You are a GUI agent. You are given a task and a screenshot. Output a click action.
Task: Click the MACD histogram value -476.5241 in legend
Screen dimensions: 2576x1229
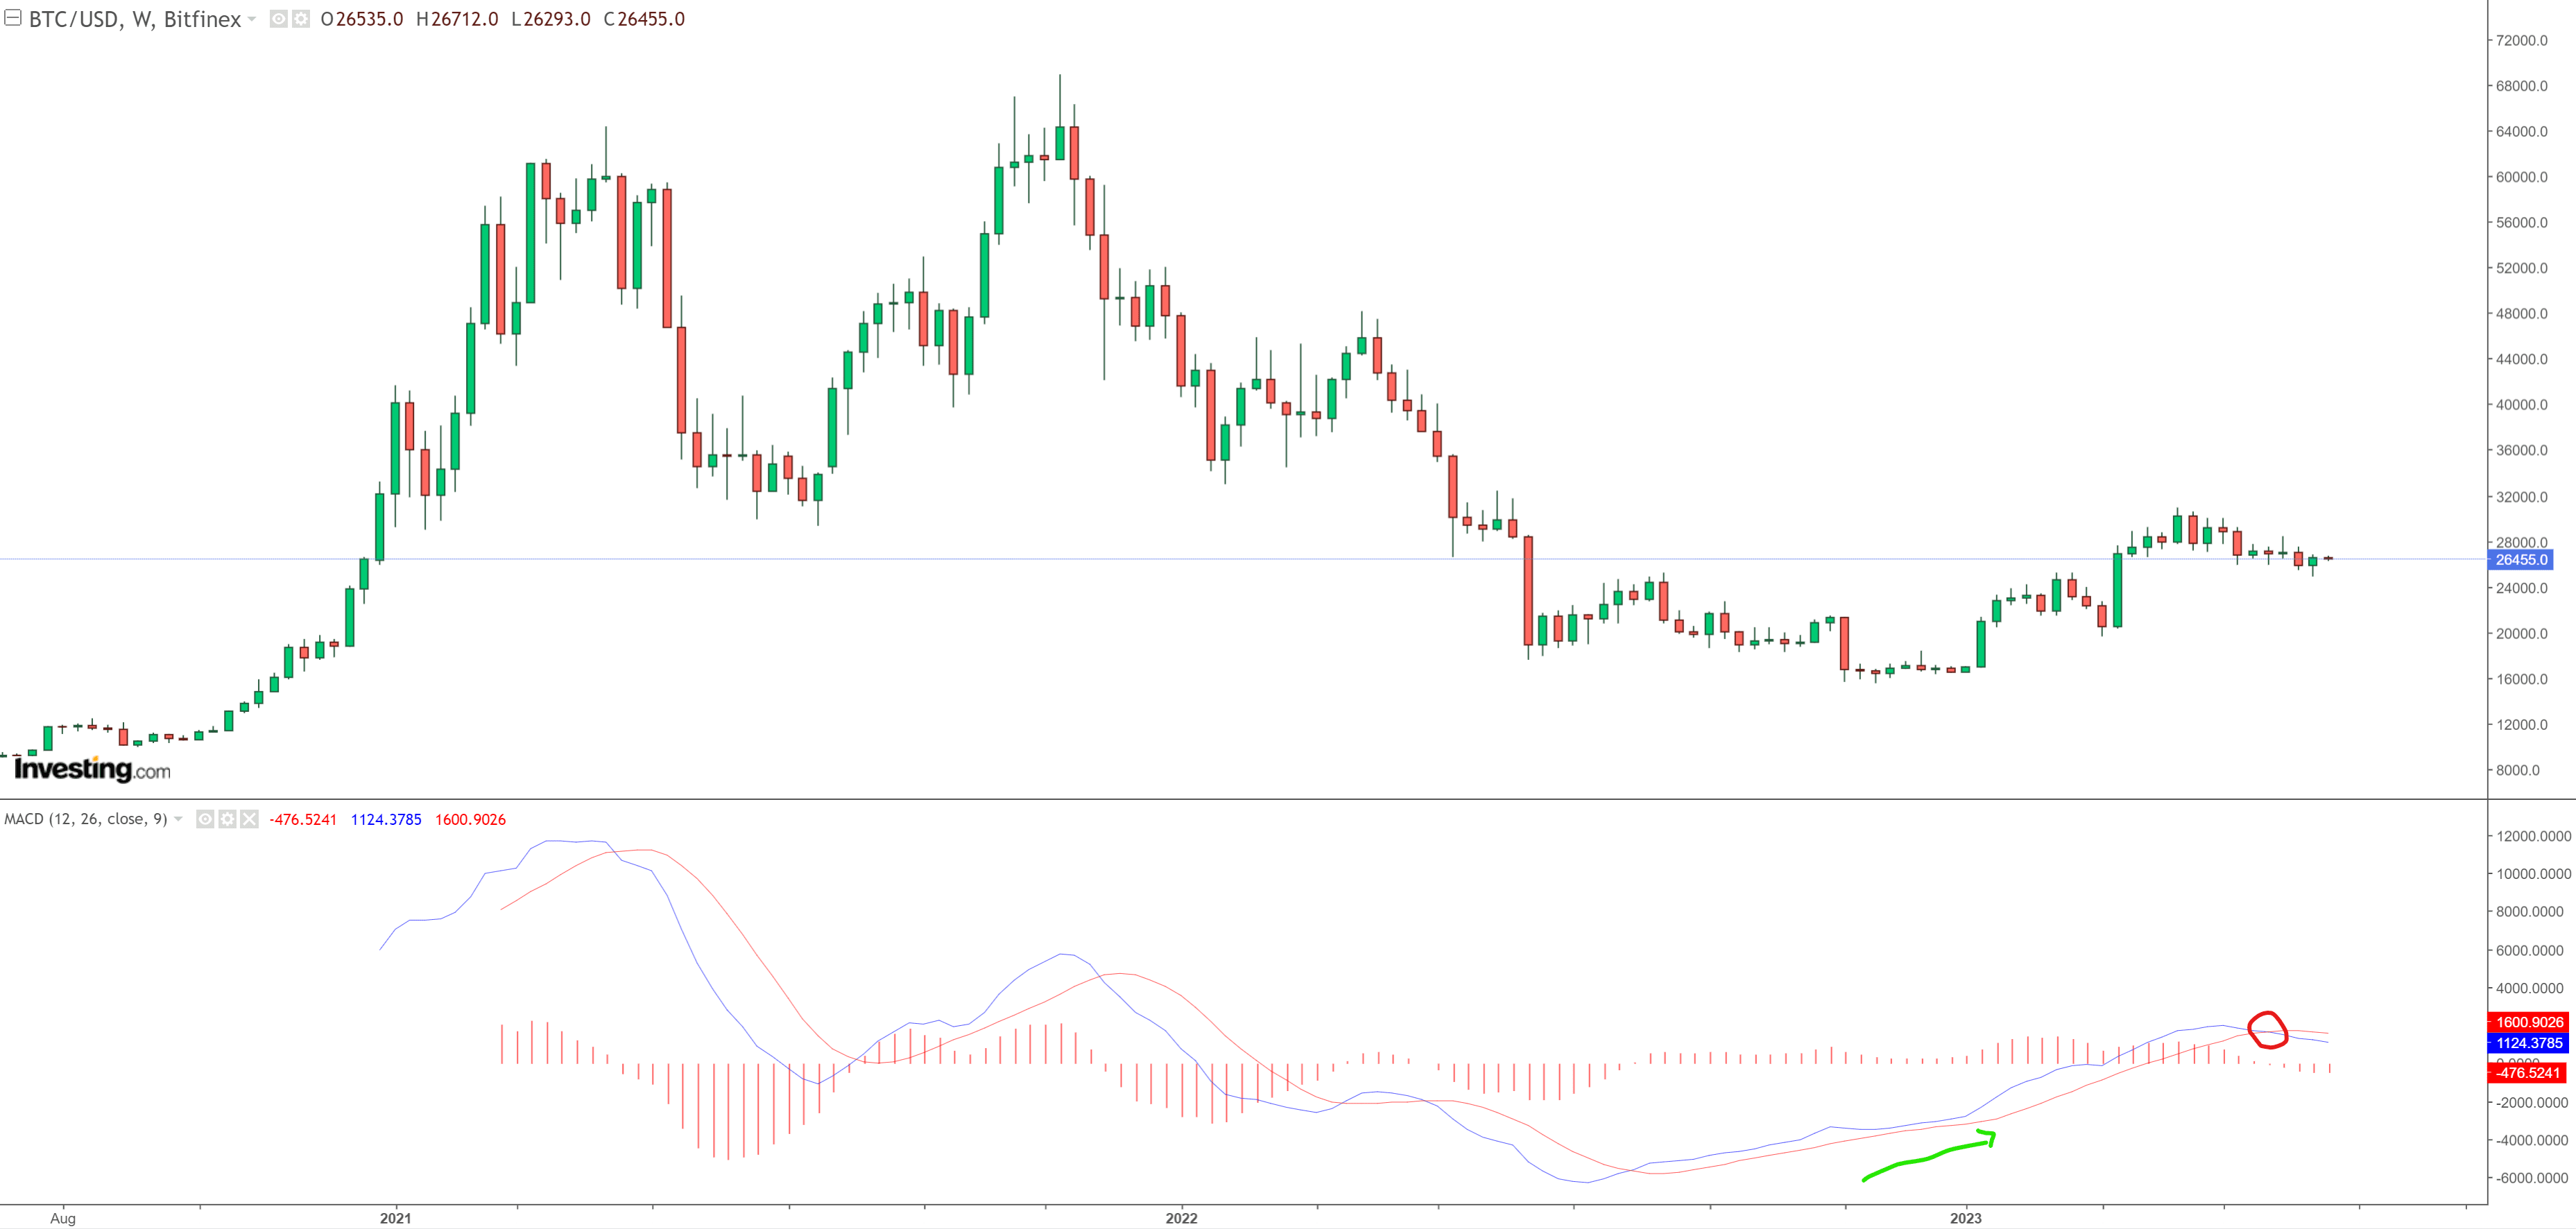[303, 819]
